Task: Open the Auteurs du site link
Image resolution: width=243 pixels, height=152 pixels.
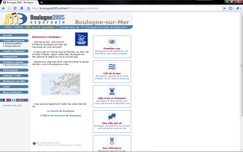Action: [13, 106]
